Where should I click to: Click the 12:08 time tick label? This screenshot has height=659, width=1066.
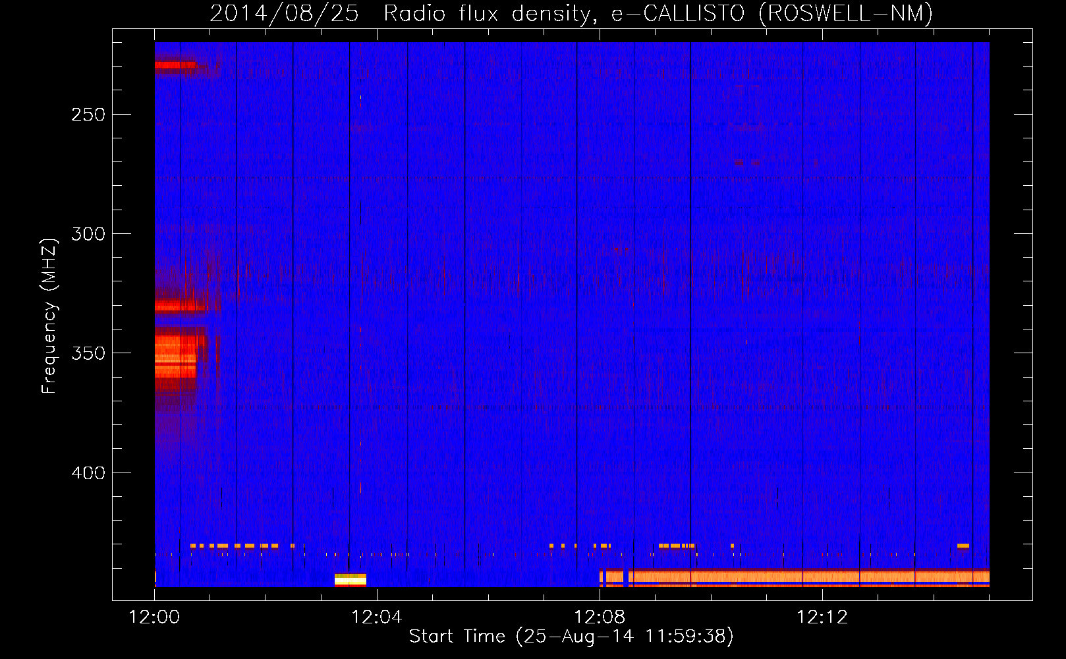pos(600,617)
